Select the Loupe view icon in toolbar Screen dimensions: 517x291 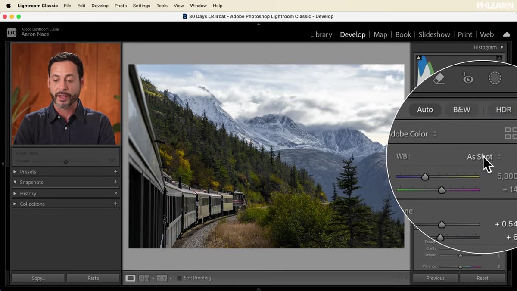pos(130,278)
